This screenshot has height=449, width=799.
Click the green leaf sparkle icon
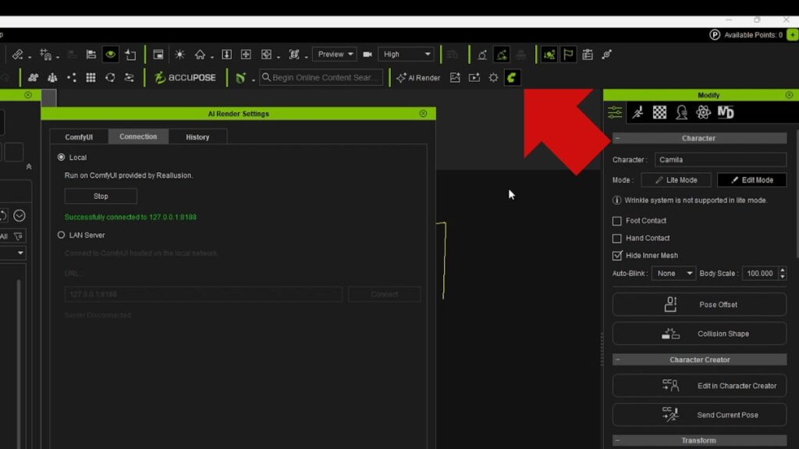(240, 77)
